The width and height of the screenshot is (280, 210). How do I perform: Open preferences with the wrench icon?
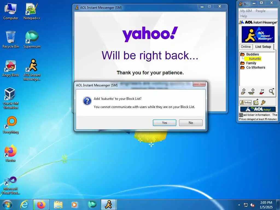263,103
